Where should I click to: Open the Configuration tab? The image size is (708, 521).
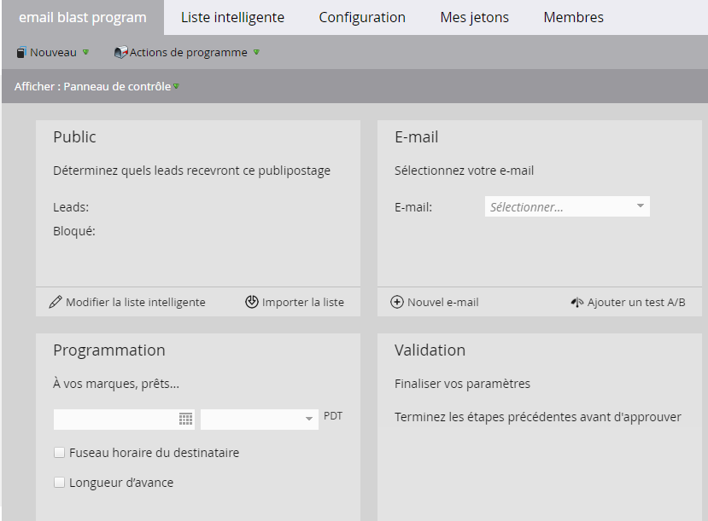pos(362,17)
